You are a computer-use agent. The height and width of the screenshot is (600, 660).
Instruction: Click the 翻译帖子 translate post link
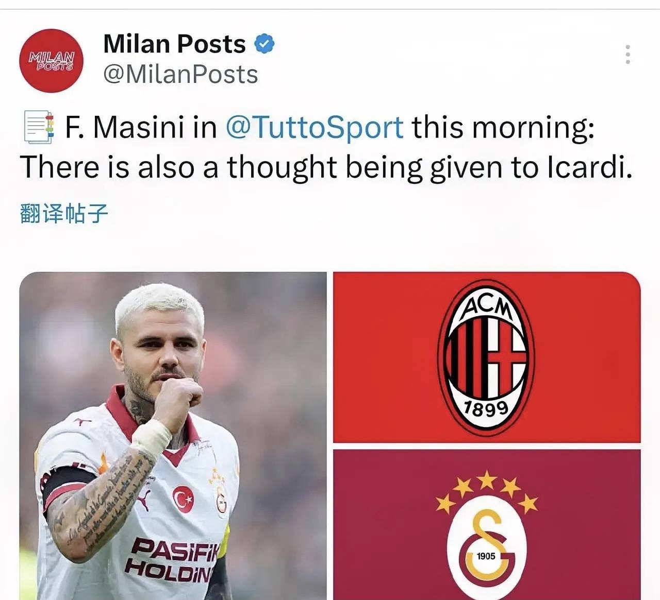[x=64, y=213]
